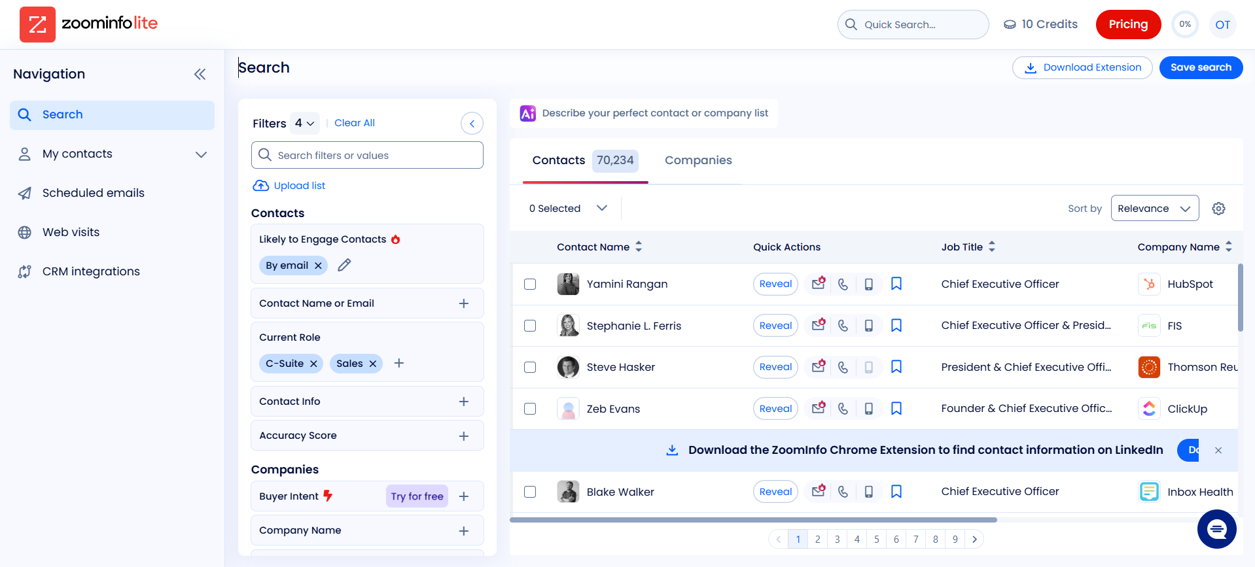Click the horizontal table scrollbar

tap(753, 520)
